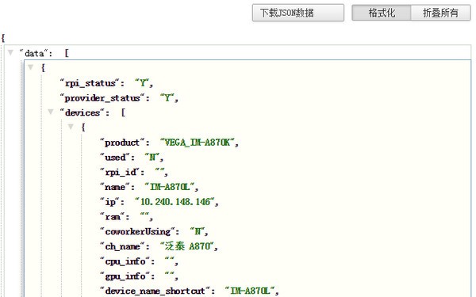Click the "ram" key
The image size is (476, 297).
click(x=113, y=217)
